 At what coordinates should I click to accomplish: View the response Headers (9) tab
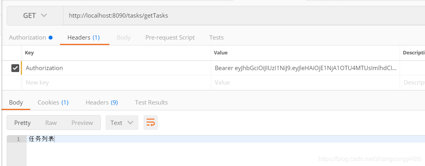102,103
